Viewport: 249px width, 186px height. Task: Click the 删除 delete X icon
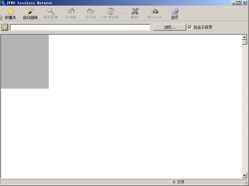135,11
